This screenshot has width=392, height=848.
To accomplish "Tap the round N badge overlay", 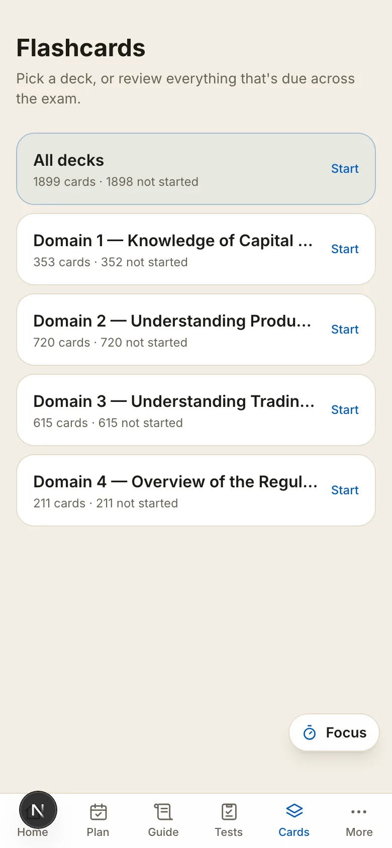I will tap(38, 810).
